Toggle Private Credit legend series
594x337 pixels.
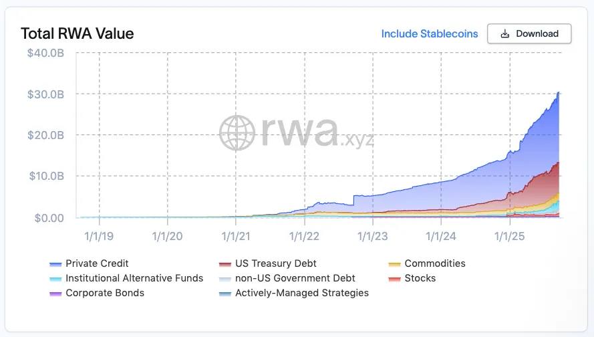click(x=89, y=263)
